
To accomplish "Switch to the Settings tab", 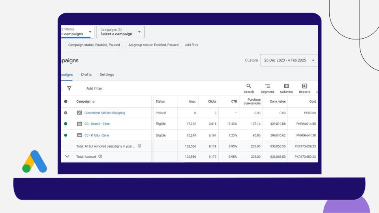I will (x=107, y=75).
